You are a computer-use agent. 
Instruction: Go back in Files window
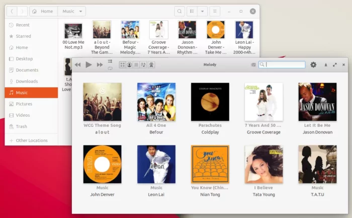12,11
